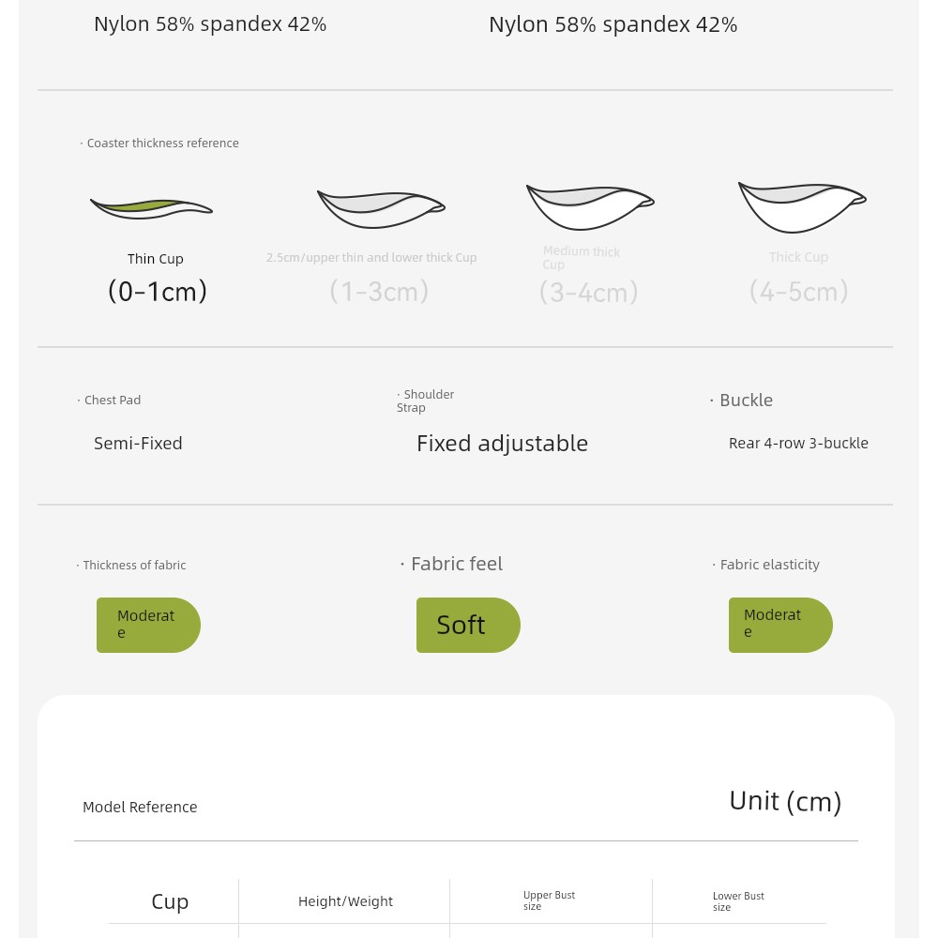This screenshot has width=938, height=938.
Task: Select the Lower Bust size column header
Action: point(738,900)
